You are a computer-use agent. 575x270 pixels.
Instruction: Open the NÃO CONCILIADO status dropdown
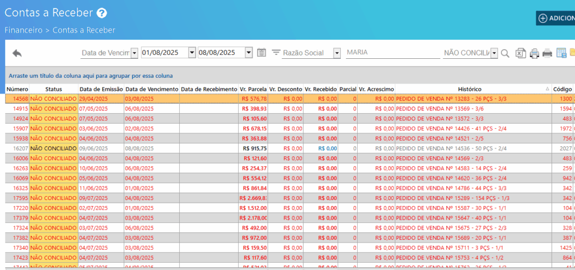point(494,53)
